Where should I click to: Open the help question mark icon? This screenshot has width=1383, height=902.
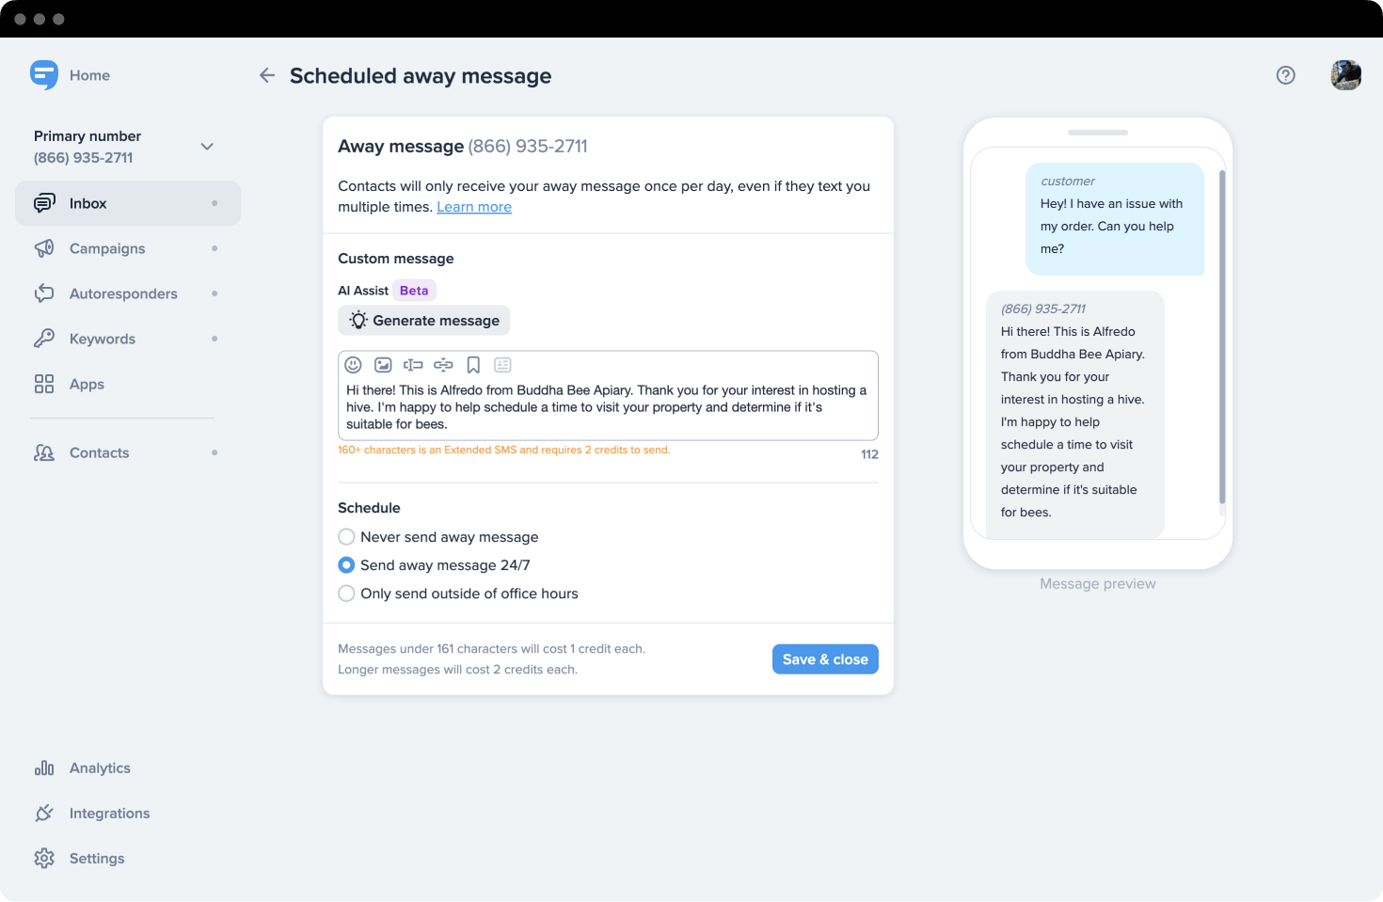[x=1286, y=75]
